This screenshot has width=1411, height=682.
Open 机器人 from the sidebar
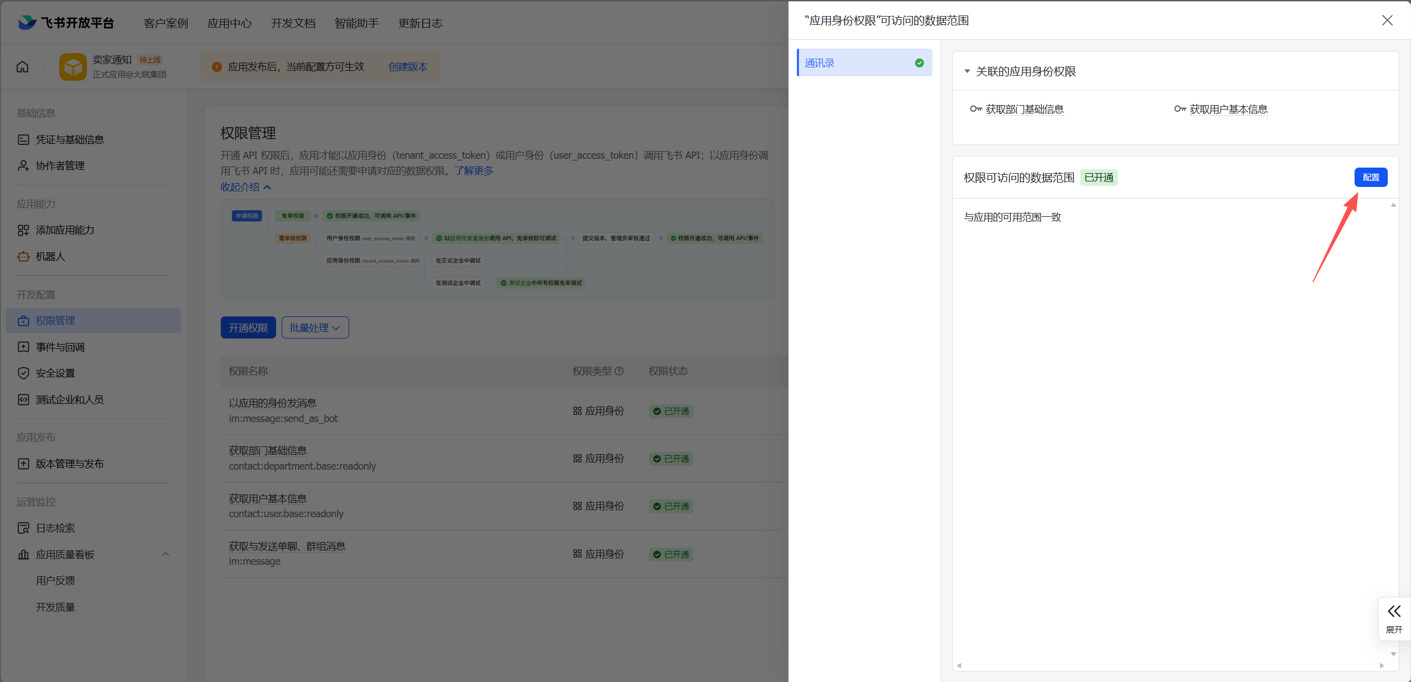pyautogui.click(x=50, y=257)
